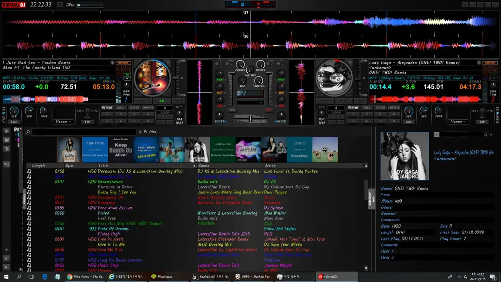Click the mixer PHONES knob

click(x=240, y=64)
